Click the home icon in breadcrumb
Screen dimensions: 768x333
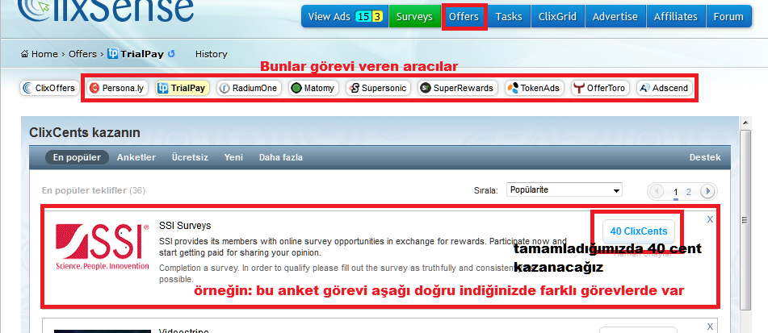(x=25, y=54)
